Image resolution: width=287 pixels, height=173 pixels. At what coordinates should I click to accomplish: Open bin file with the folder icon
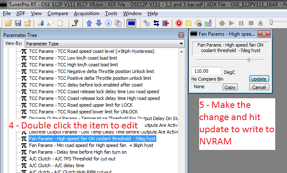8,23
